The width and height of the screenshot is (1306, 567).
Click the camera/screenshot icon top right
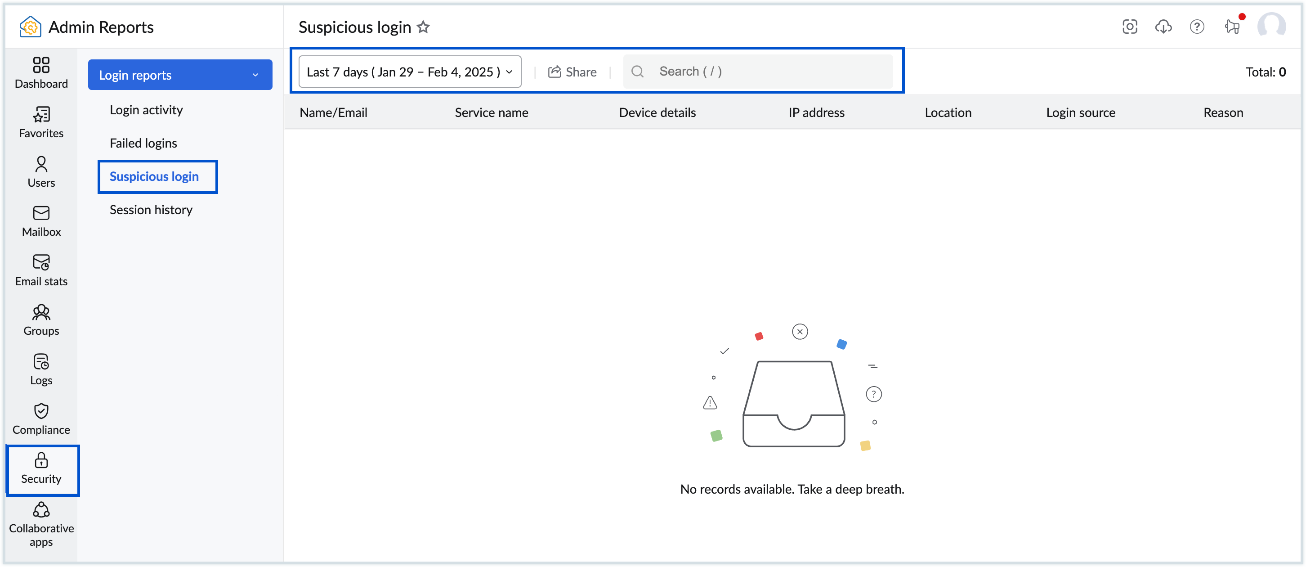click(1130, 27)
